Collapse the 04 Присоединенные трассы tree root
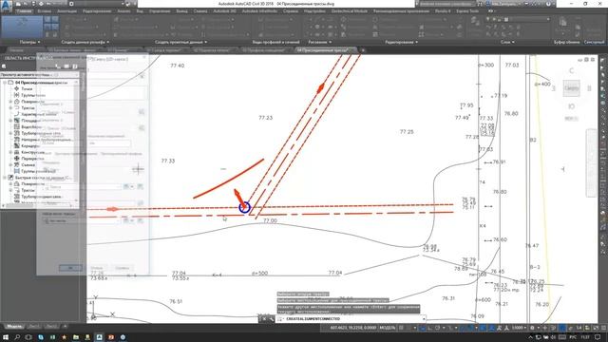 pos(5,83)
